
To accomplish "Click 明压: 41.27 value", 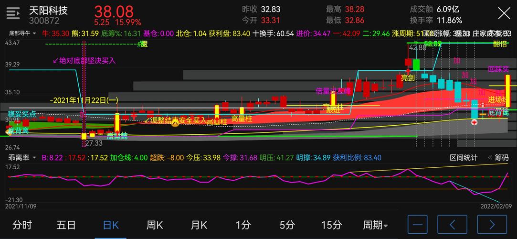I will [276, 158].
